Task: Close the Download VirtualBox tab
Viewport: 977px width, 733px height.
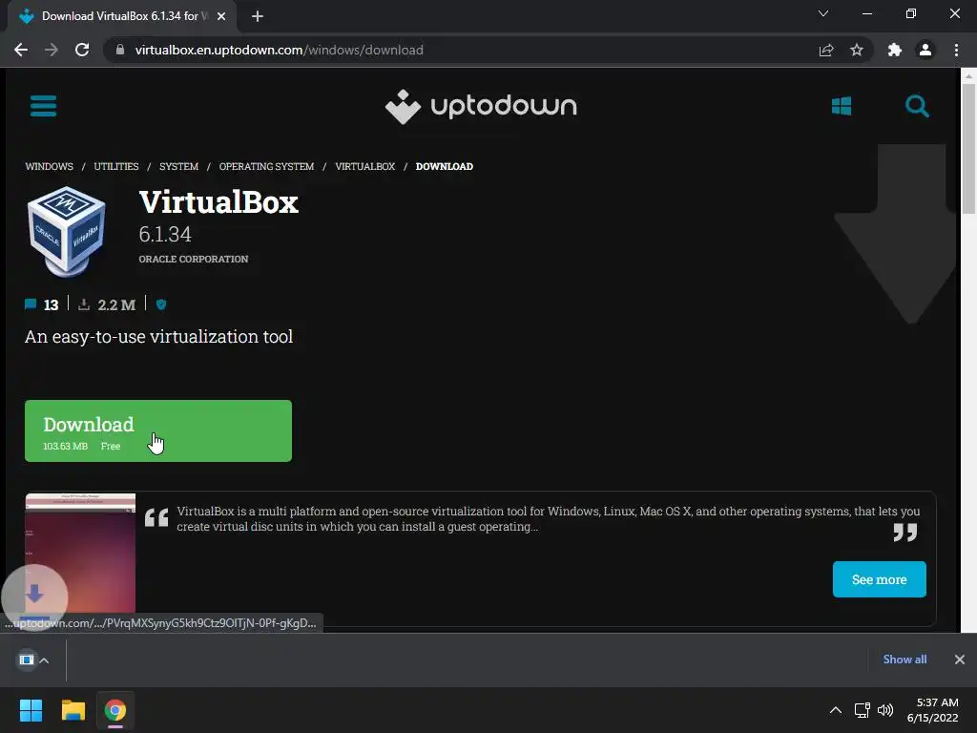Action: (221, 16)
